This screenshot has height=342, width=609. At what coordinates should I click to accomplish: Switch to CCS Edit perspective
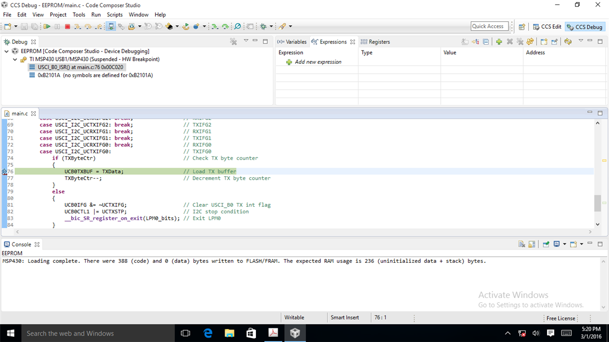click(547, 27)
